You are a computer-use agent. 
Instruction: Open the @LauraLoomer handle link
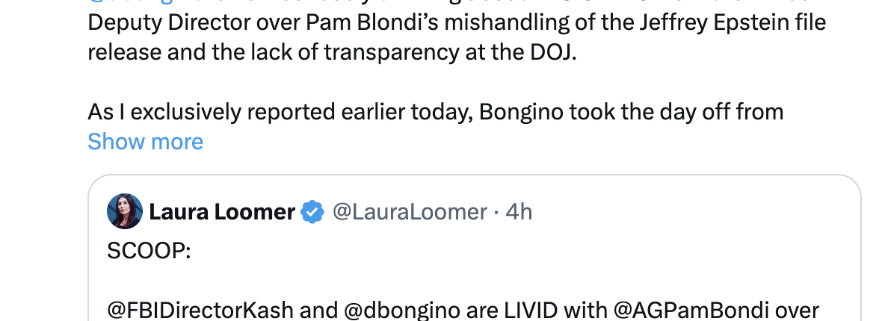click(410, 212)
